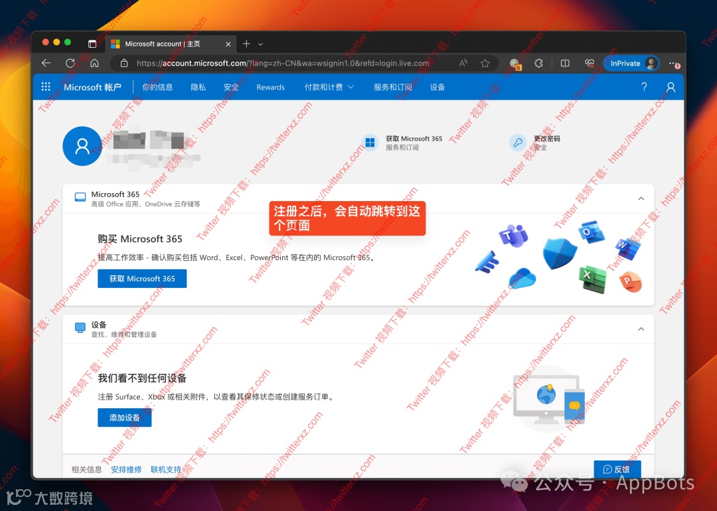Viewport: 717px width, 511px height.
Task: Open the browser essentials heart icon
Action: 589,63
